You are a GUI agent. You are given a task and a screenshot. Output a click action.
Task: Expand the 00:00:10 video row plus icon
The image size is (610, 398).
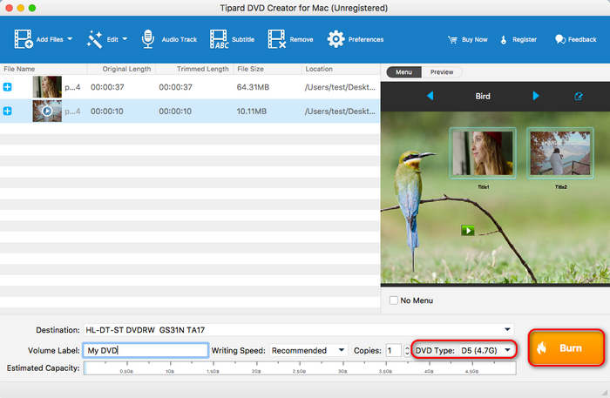pyautogui.click(x=7, y=111)
